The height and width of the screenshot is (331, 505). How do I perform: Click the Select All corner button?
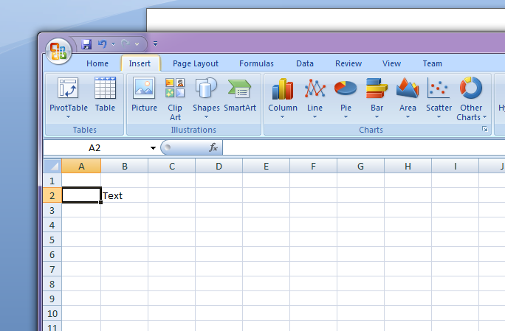[52, 167]
